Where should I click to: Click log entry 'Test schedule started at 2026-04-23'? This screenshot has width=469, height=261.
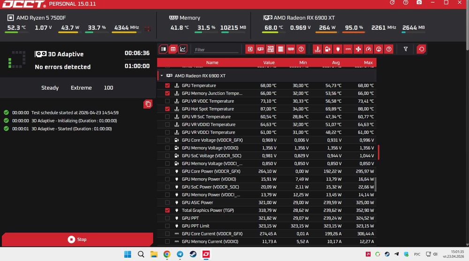(x=75, y=113)
